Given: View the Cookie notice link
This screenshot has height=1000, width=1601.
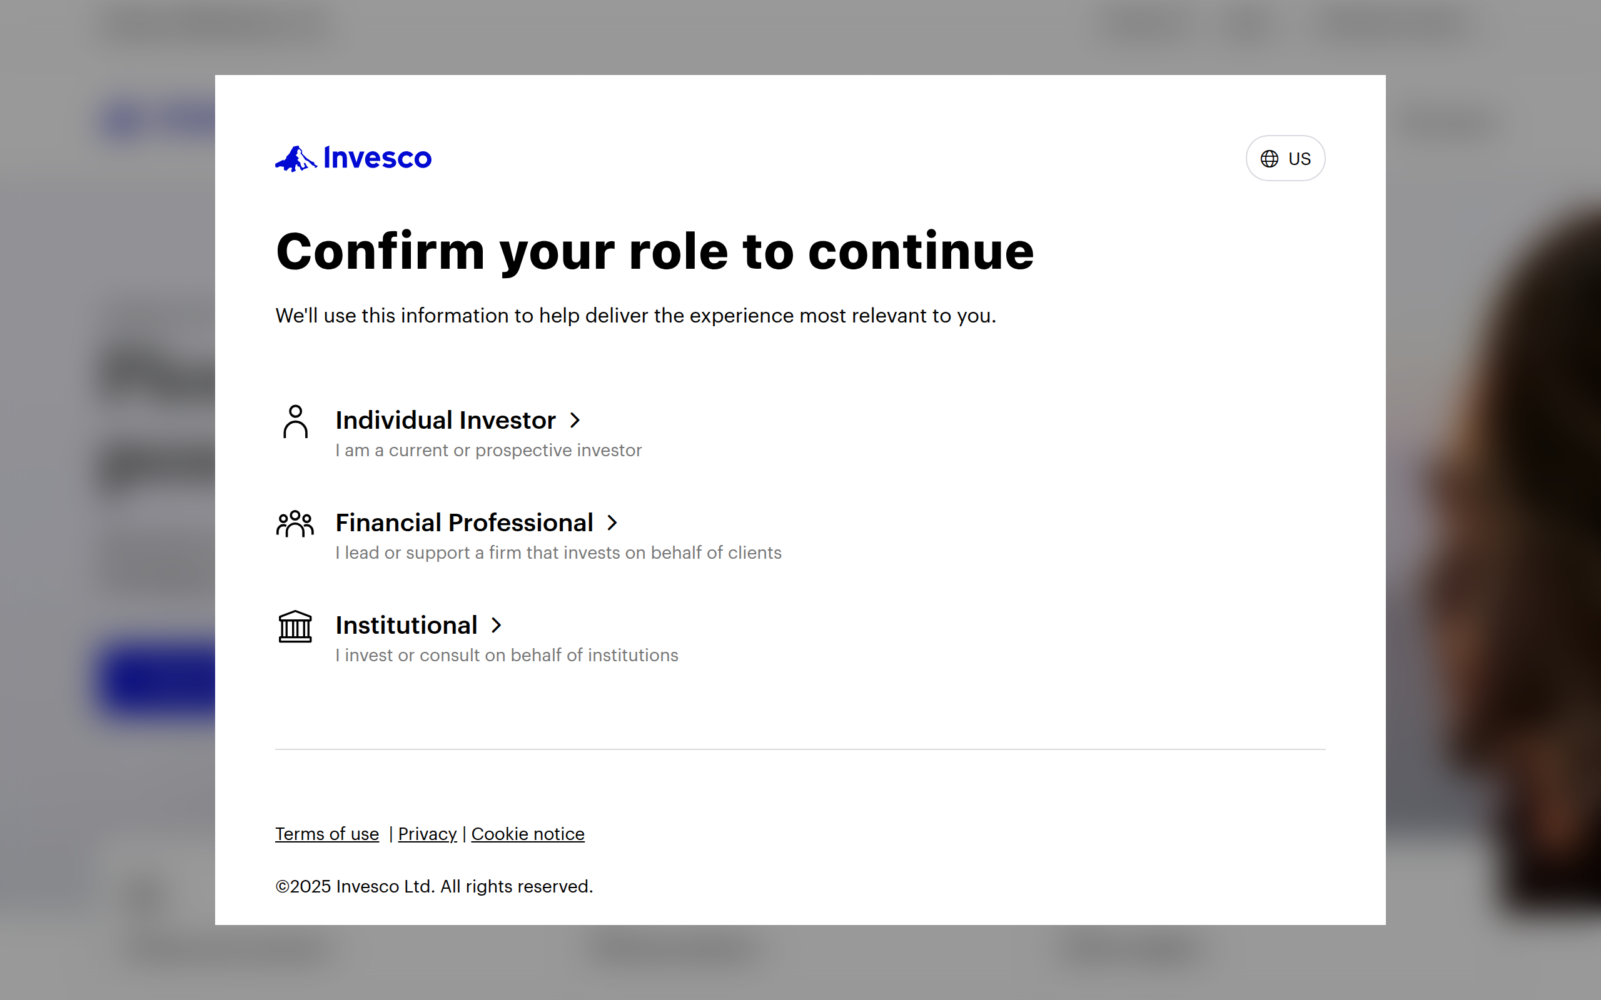Looking at the screenshot, I should pos(528,834).
